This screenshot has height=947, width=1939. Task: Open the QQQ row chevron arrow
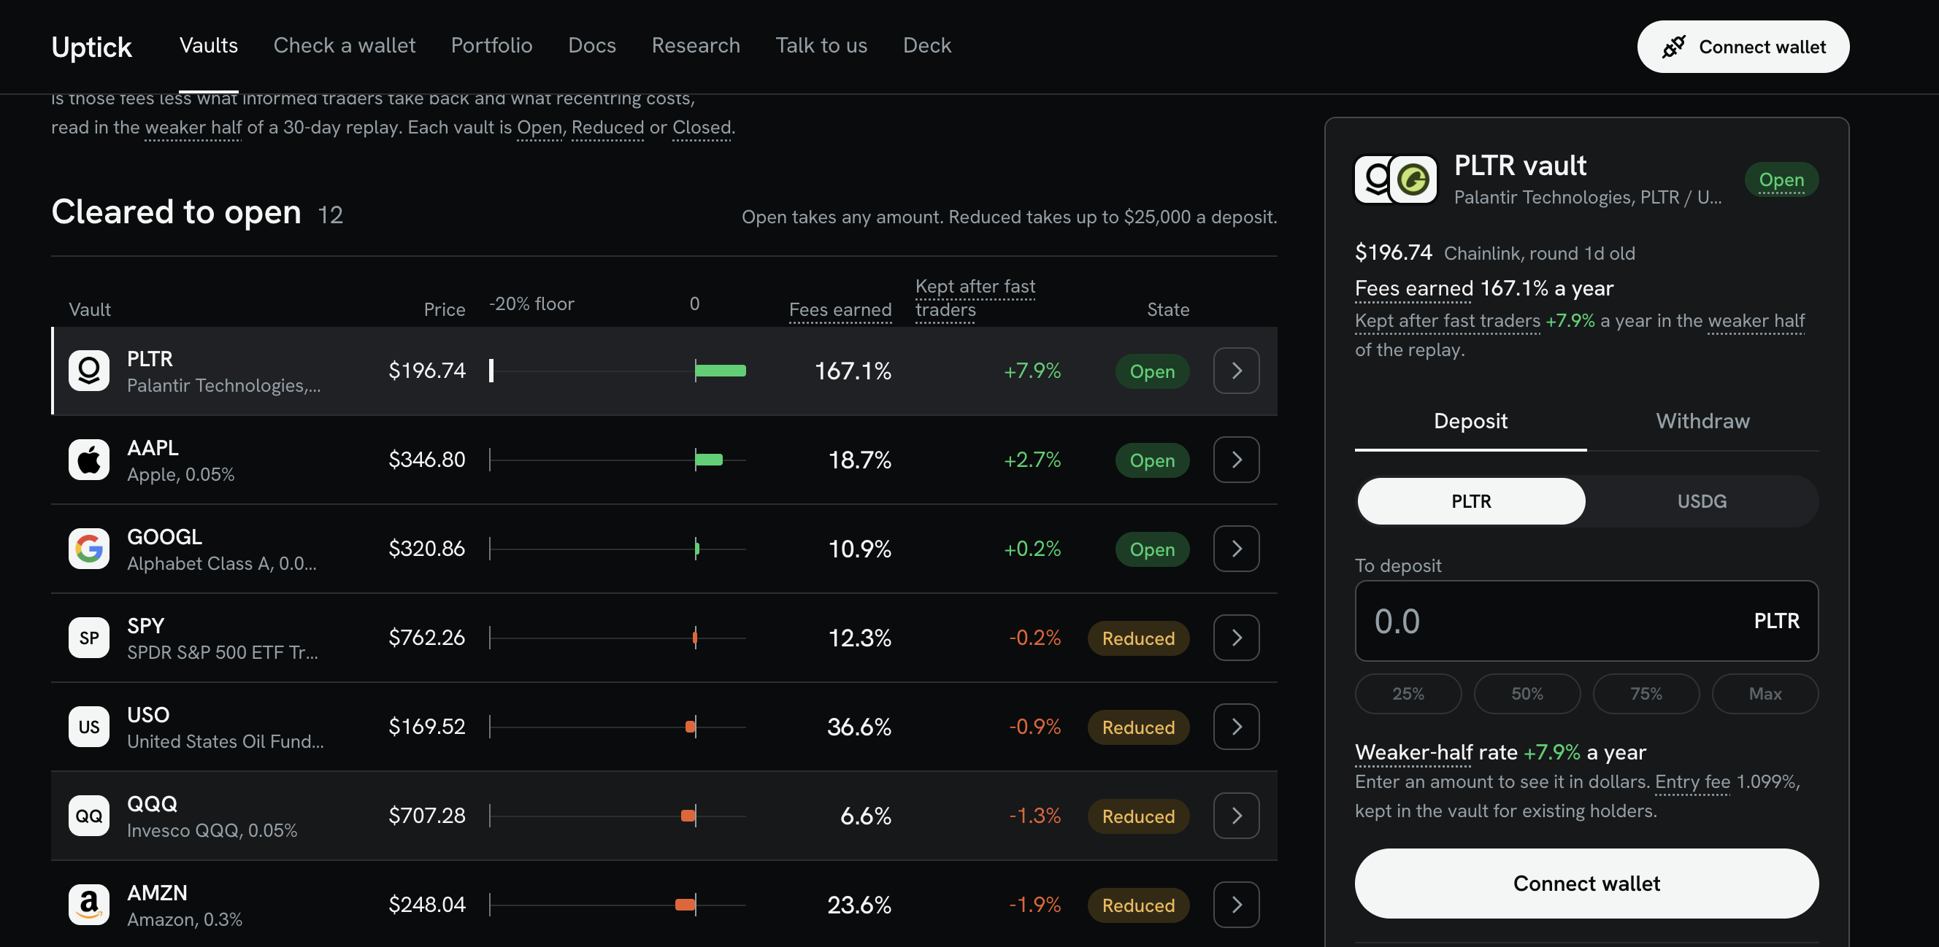point(1236,816)
